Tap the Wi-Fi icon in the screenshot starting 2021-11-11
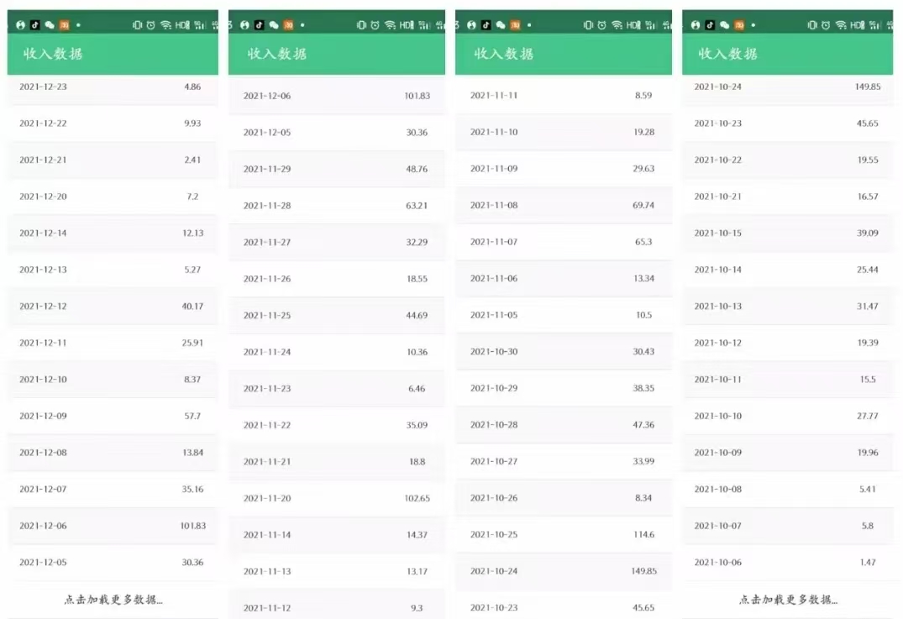Screen dimensions: 903x619 (x=617, y=25)
